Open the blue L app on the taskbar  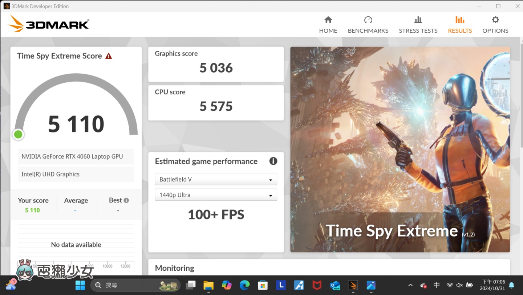pos(281,285)
